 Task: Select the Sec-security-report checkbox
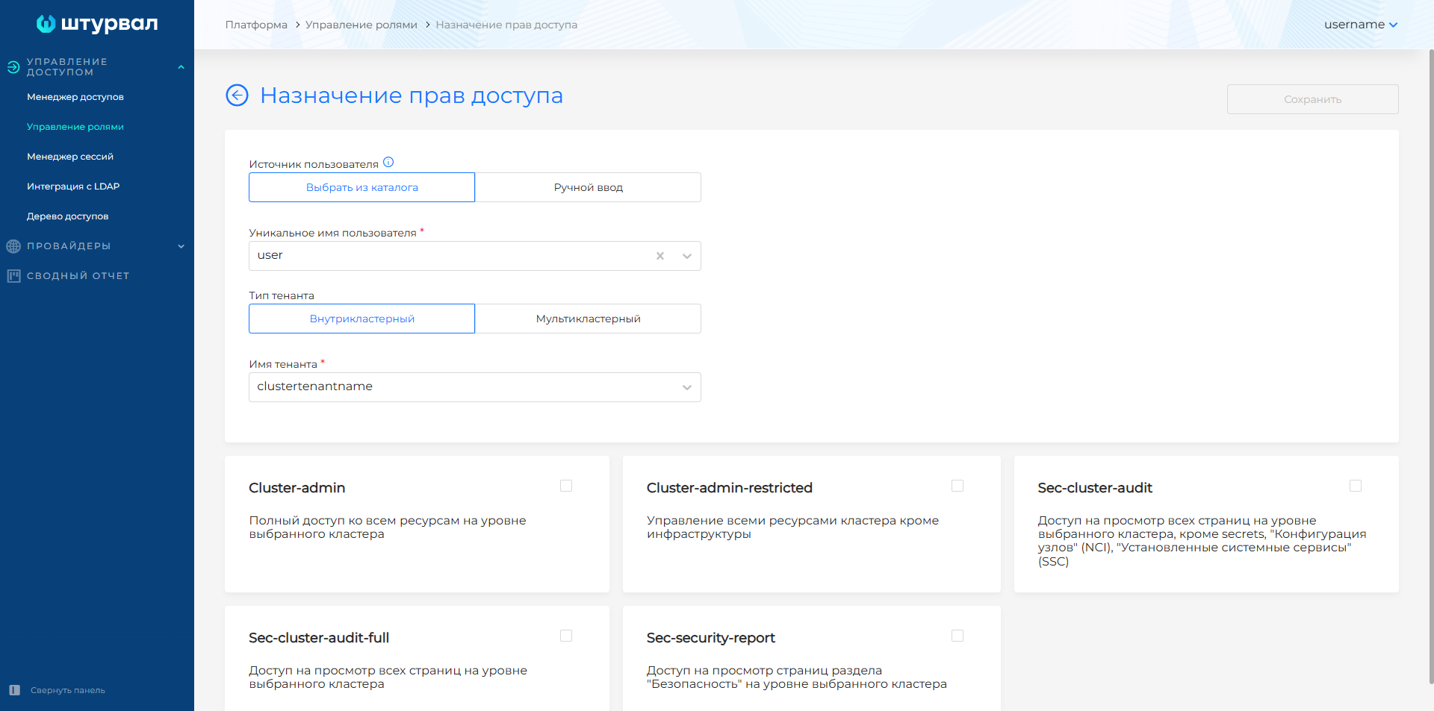coord(957,636)
